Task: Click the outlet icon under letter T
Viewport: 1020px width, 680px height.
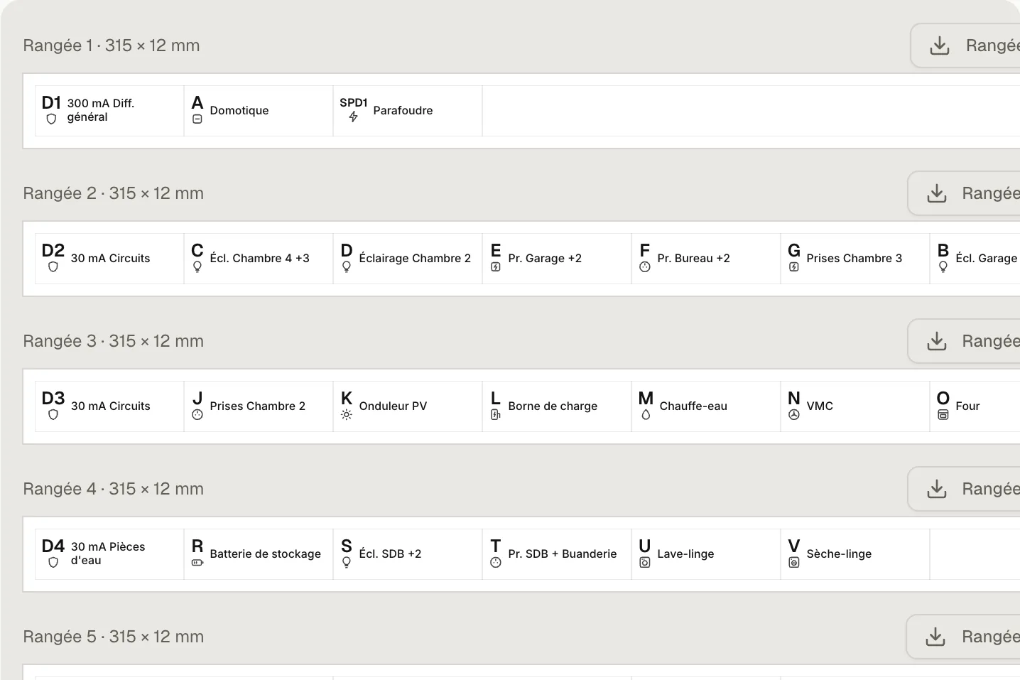Action: 496,563
